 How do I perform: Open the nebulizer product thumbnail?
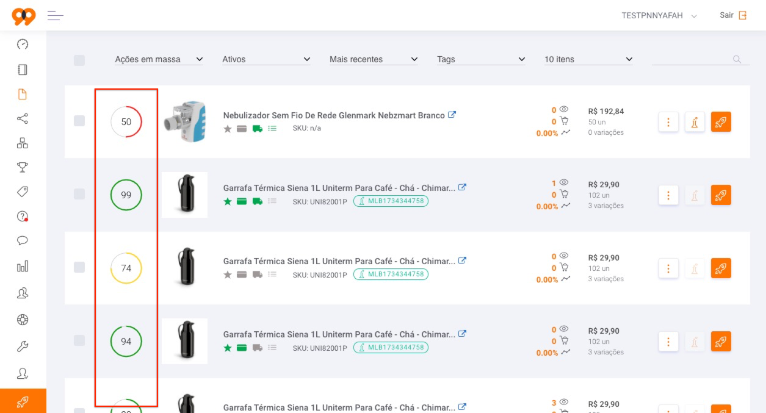(x=185, y=121)
